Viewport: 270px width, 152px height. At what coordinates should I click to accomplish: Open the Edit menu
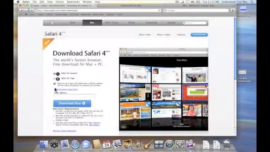coord(42,2)
